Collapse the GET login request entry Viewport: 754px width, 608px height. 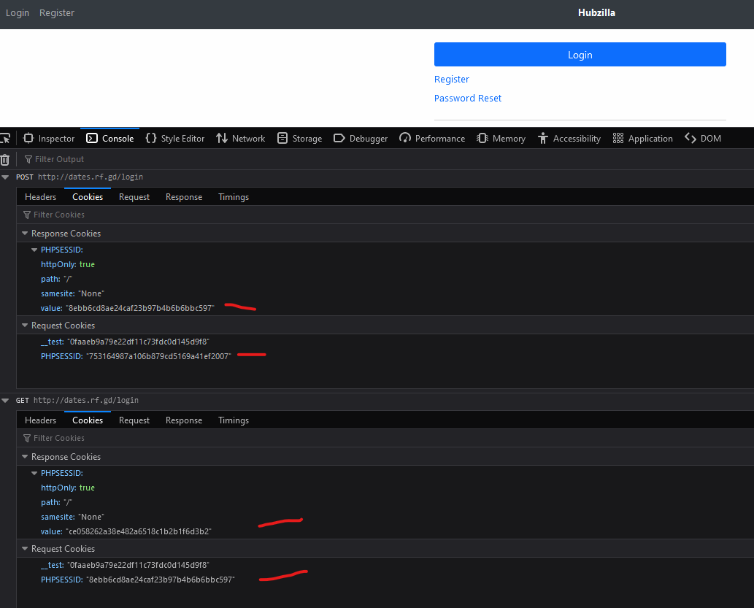click(6, 401)
